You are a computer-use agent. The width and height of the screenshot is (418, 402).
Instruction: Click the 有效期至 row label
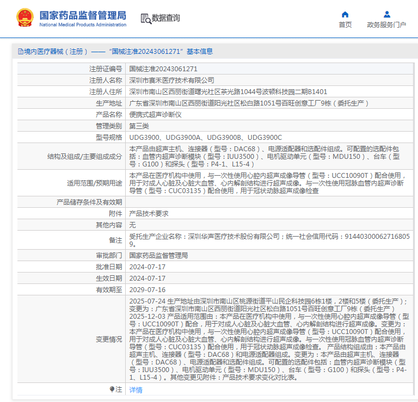coord(109,290)
